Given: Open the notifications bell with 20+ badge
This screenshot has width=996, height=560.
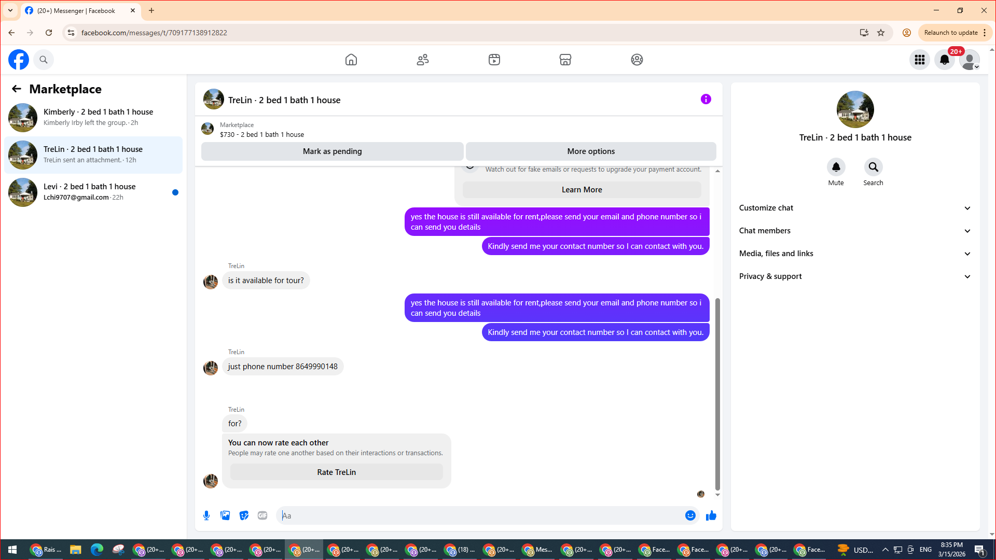Looking at the screenshot, I should [x=945, y=60].
